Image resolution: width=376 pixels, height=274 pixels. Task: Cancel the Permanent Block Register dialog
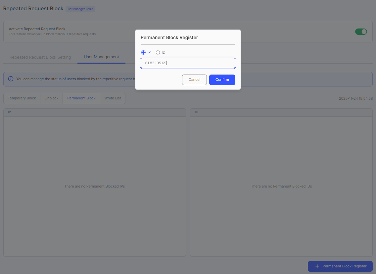click(194, 80)
